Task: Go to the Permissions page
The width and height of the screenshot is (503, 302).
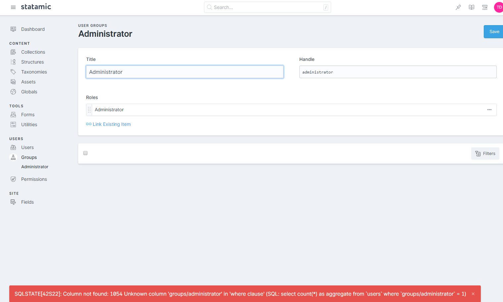Action: [x=34, y=179]
